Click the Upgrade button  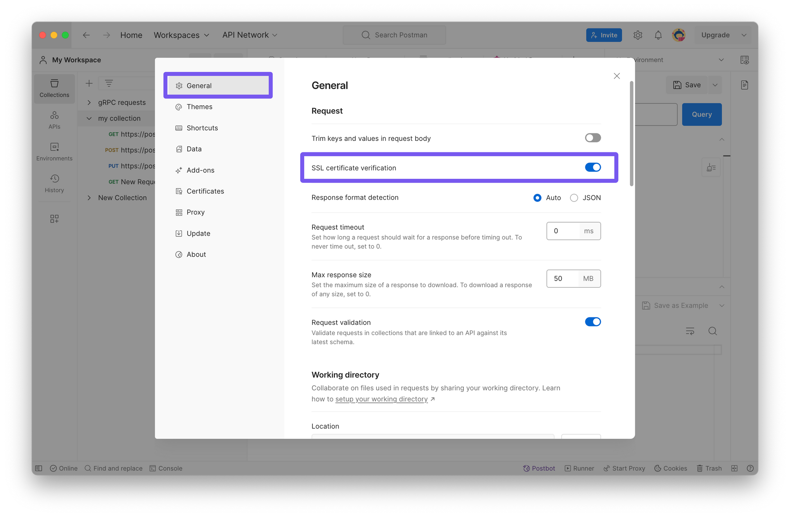point(715,35)
